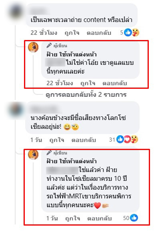Click the heart reaction beside count 31
Viewport: 168px width, 232px height.
tap(127, 139)
